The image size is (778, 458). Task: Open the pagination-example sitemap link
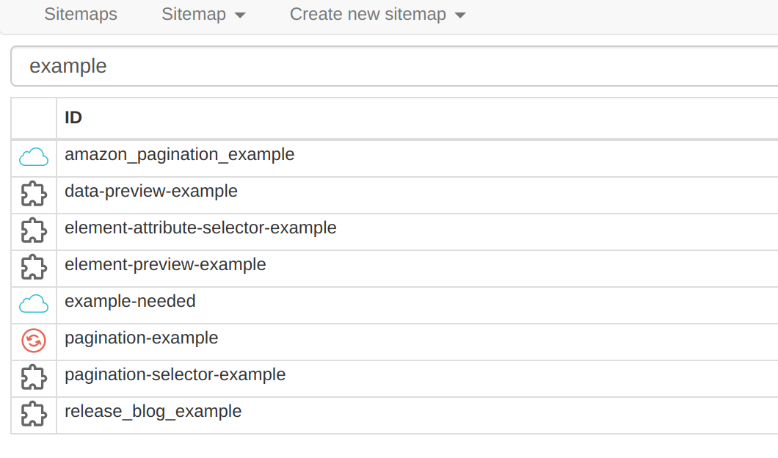pos(141,338)
